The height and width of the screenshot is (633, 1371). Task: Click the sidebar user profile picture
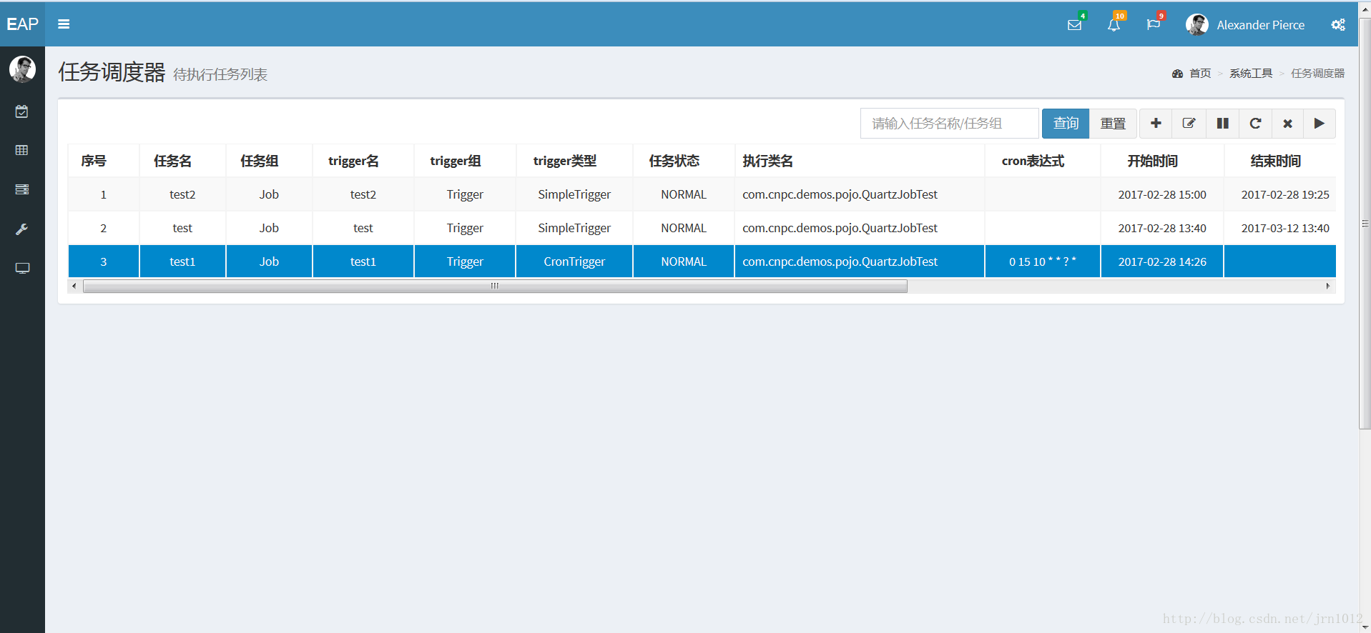tap(22, 69)
